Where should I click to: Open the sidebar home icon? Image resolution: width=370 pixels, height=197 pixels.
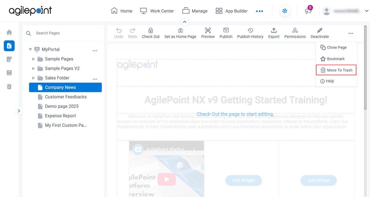tap(9, 32)
